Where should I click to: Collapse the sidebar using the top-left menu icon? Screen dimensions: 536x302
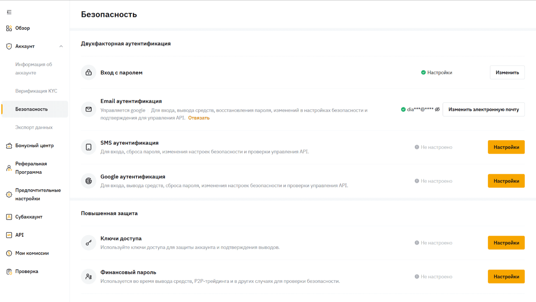(9, 12)
